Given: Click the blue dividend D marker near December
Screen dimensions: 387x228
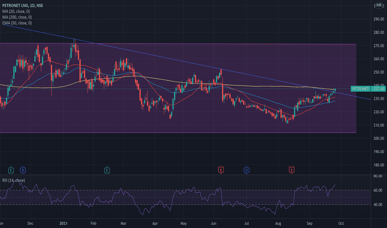Looking at the screenshot, I should click(23, 170).
